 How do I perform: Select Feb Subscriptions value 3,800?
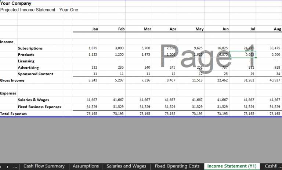tap(119, 48)
